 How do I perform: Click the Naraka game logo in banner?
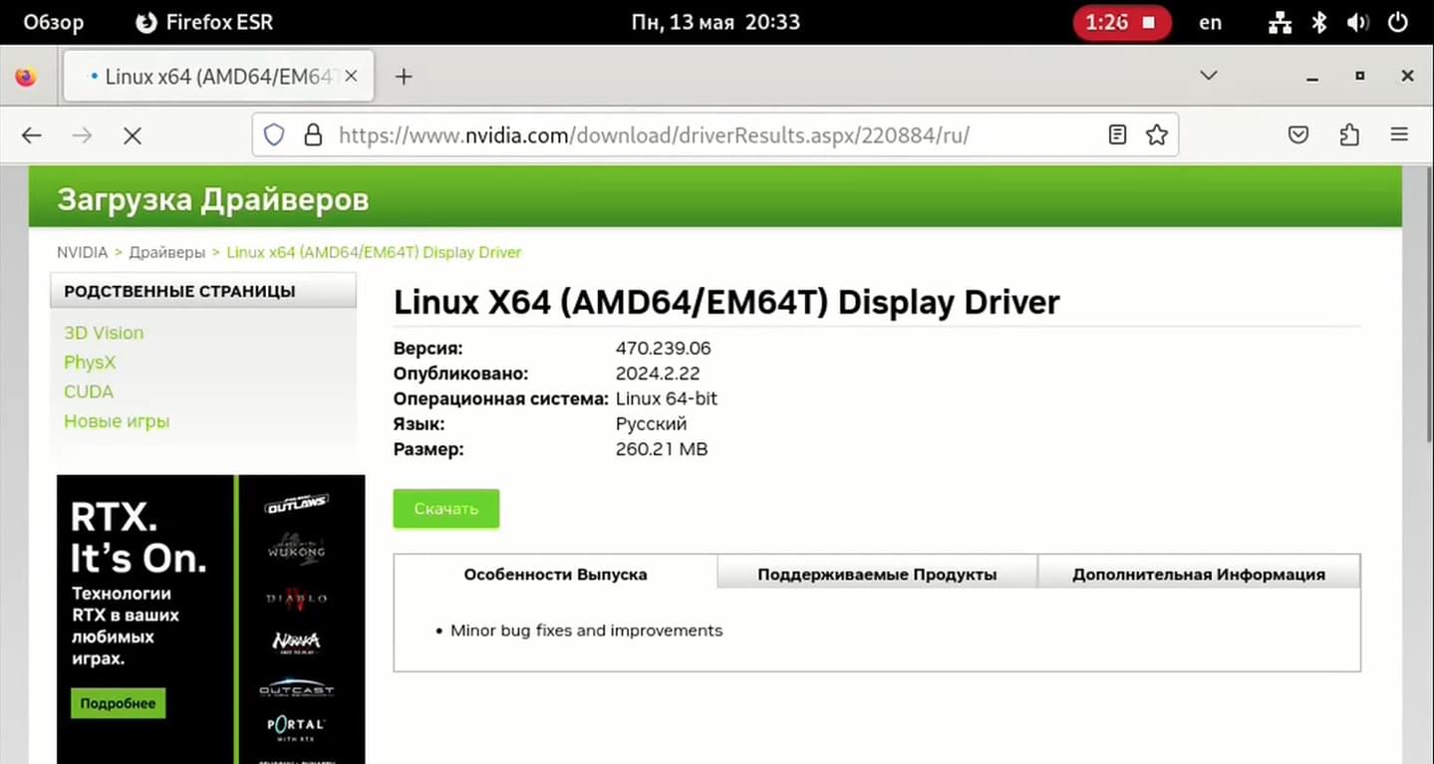click(297, 640)
